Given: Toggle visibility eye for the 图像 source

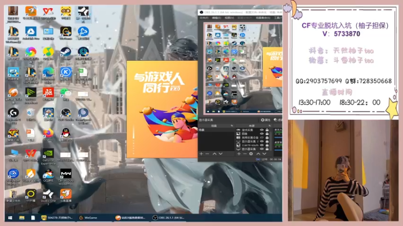Looking at the screenshot, I should pos(261,134).
